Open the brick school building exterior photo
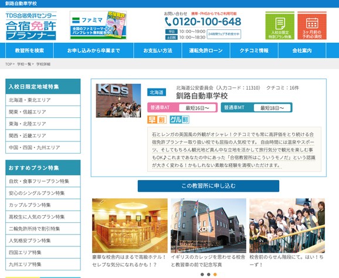Image resolution: width=339 pixels, height=278 pixels. (208, 225)
